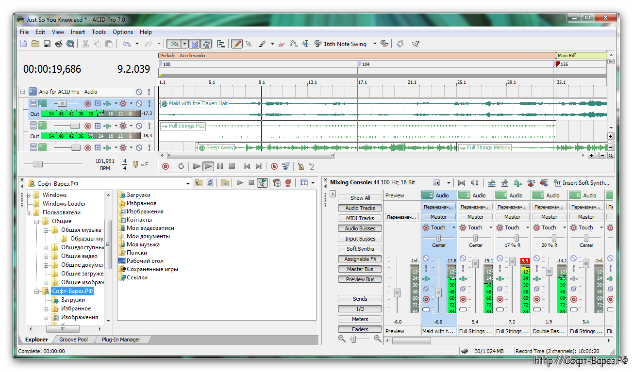
Task: Adjust volume fader on mixer channel 4
Action: (513, 261)
